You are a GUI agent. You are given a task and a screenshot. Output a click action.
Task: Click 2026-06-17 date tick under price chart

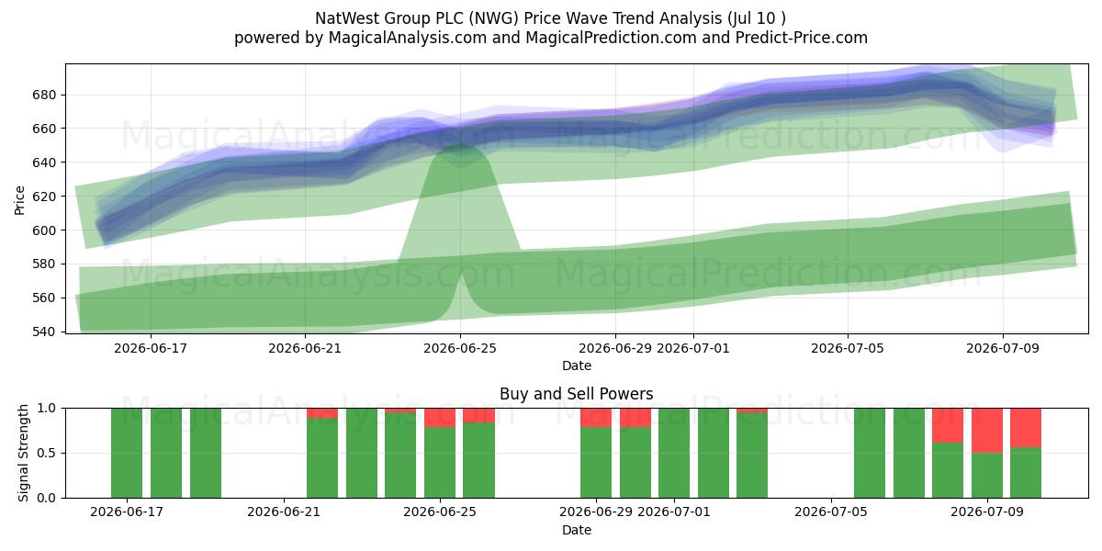pos(150,348)
